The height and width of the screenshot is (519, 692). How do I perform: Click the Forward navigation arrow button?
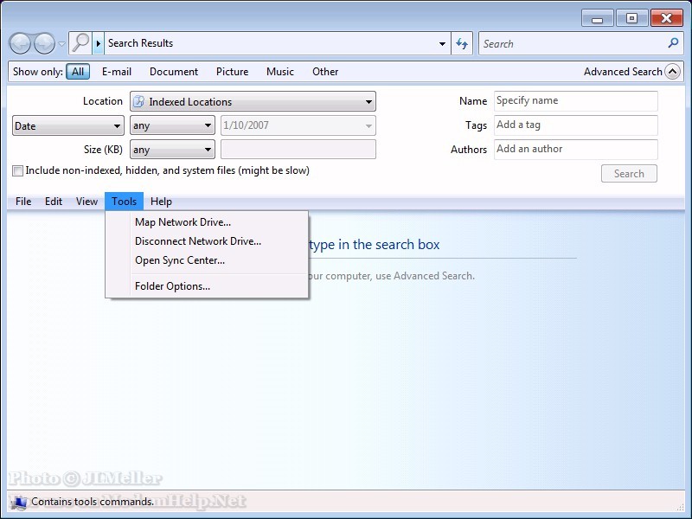click(x=44, y=43)
